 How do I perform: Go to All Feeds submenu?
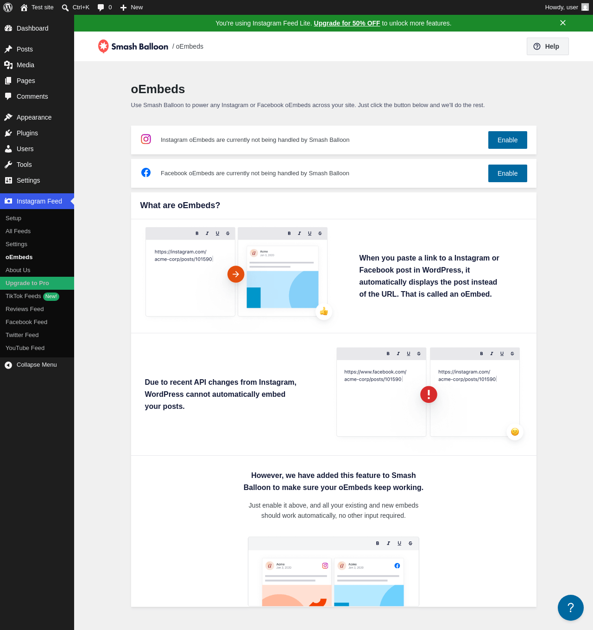point(37,231)
